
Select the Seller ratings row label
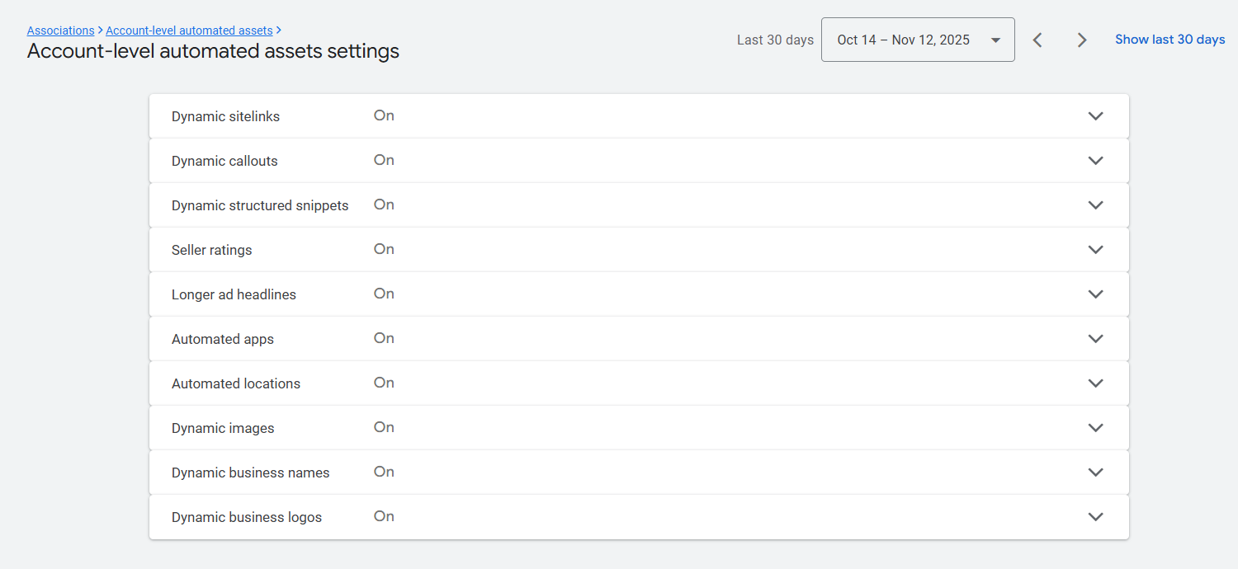tap(211, 250)
